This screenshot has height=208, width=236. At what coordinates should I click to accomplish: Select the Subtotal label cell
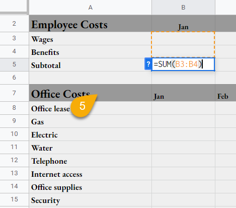91,65
